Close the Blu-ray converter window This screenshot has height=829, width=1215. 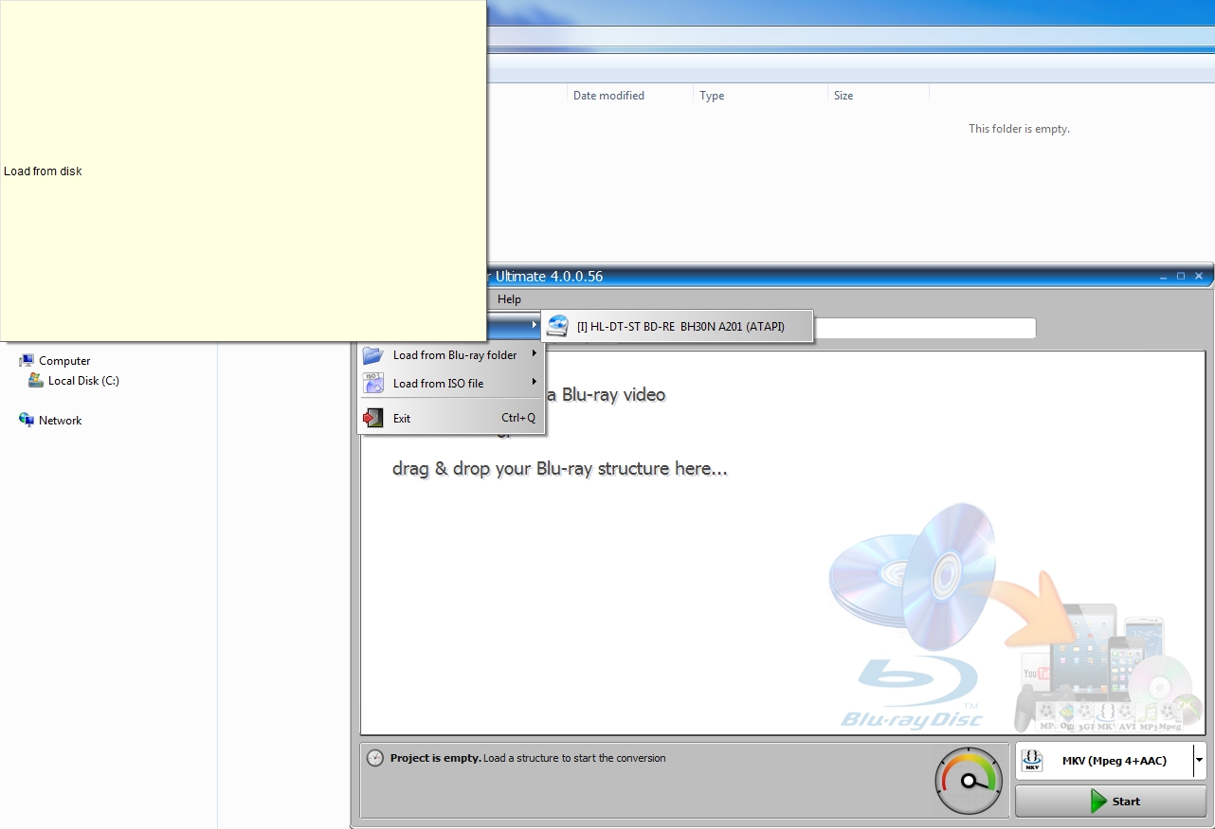coord(1199,277)
